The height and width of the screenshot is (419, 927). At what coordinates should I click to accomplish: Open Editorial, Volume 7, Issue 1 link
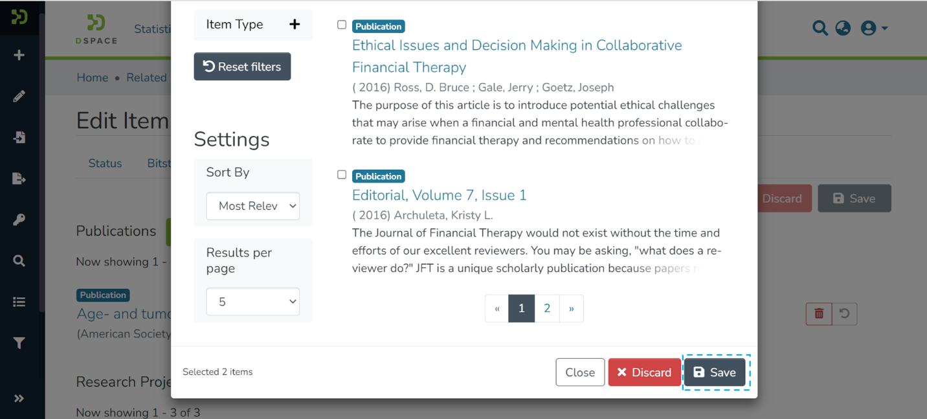click(439, 195)
